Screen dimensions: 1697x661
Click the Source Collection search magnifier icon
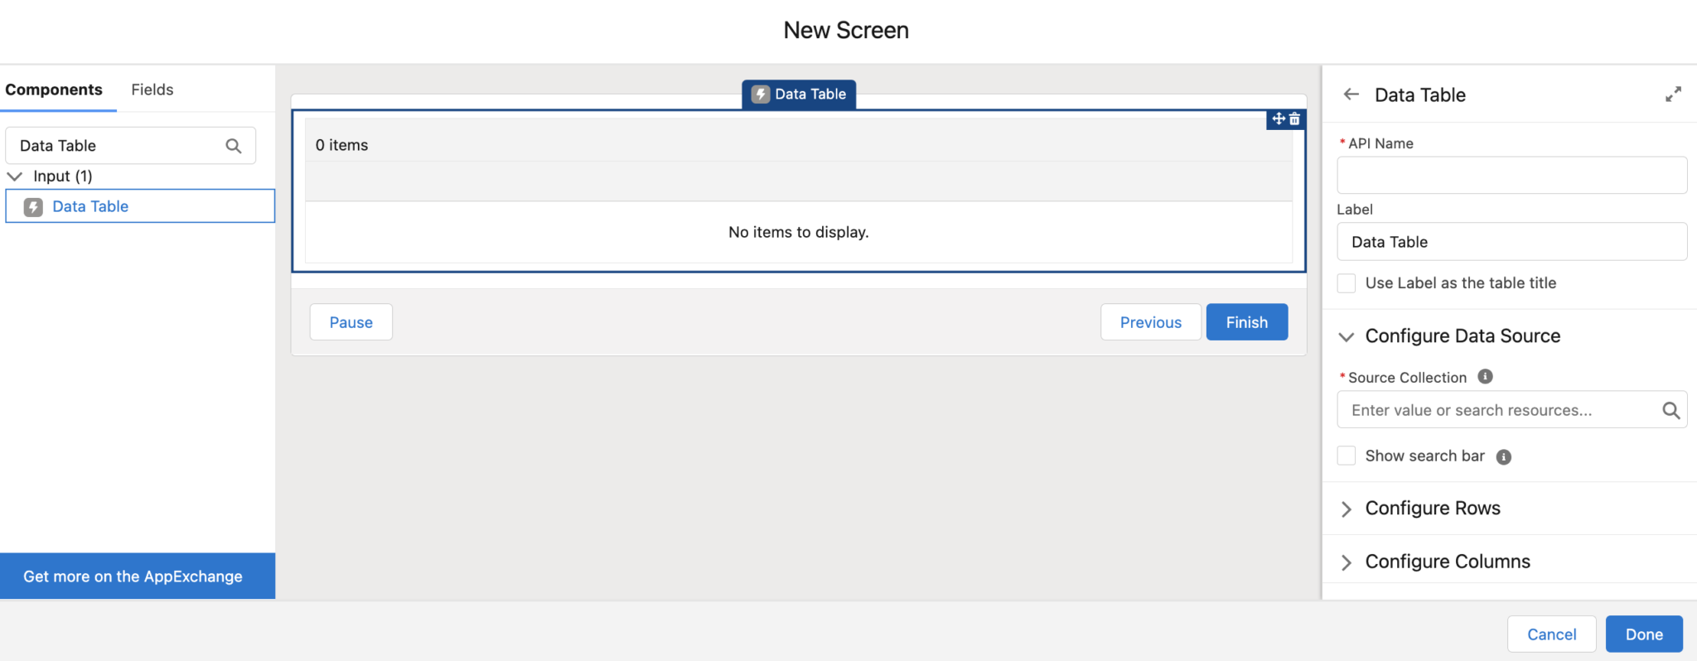(x=1670, y=410)
